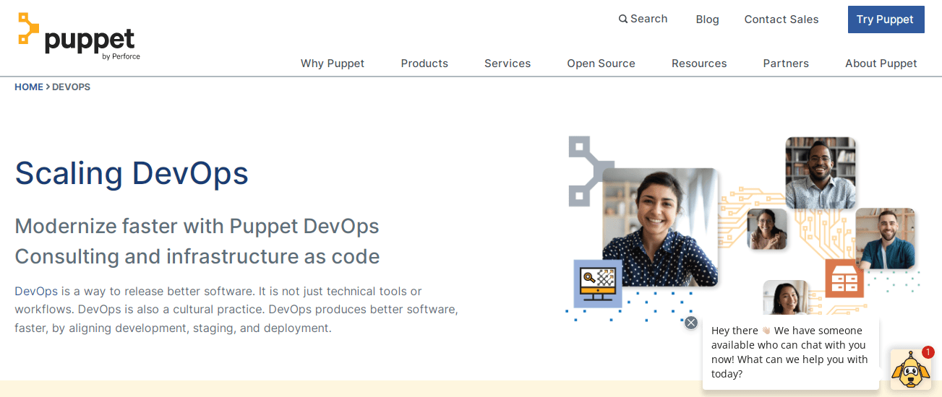Open the chatbot robot avatar
Screen dimensions: 942x397
910,370
